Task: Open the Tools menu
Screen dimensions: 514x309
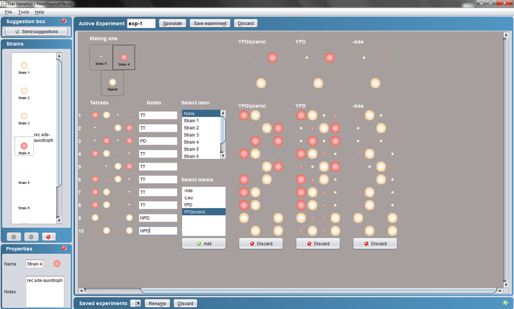Action: (x=23, y=12)
